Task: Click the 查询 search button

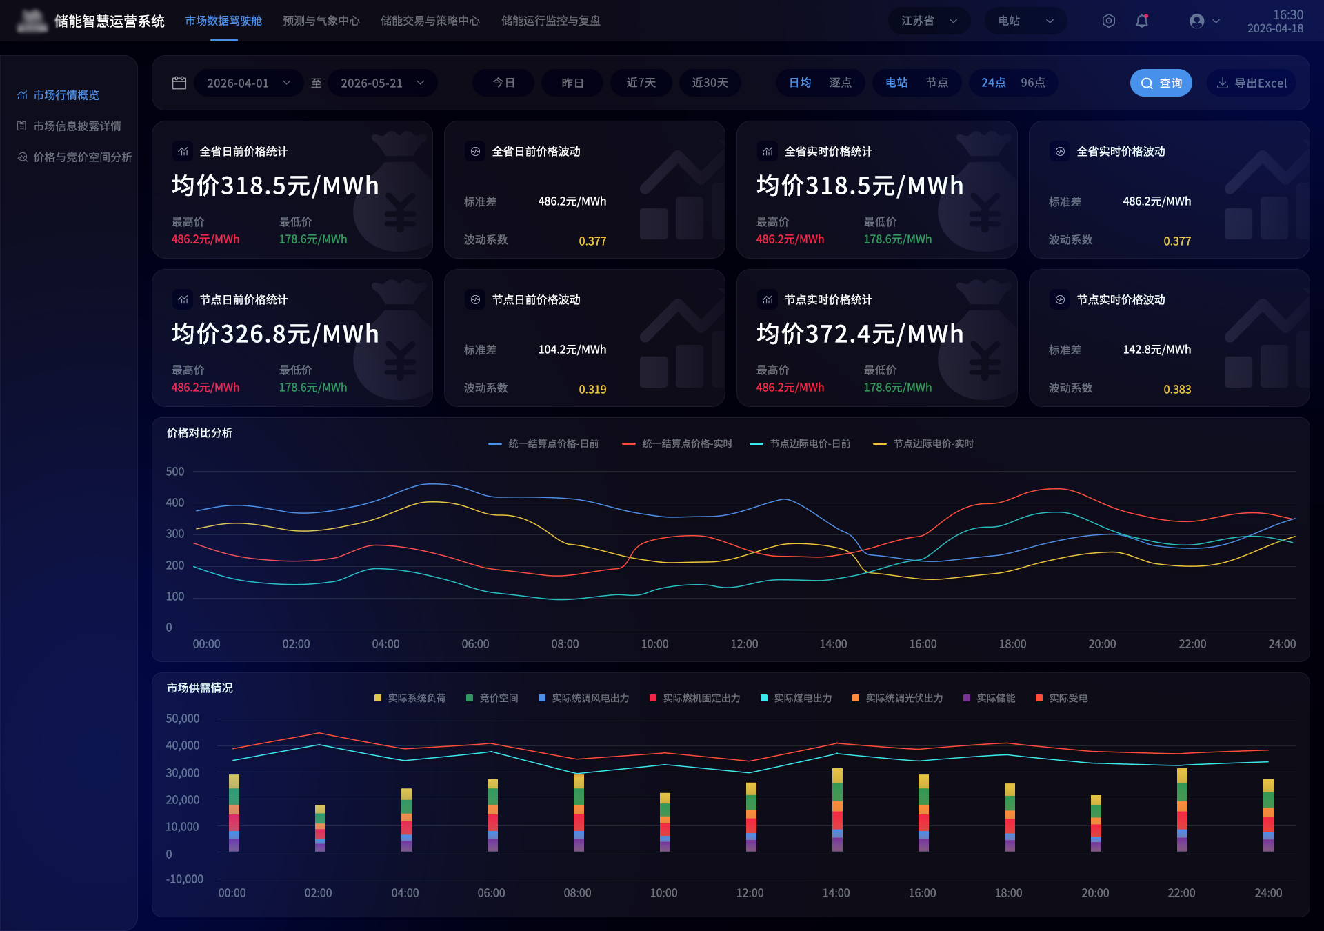Action: pyautogui.click(x=1161, y=83)
